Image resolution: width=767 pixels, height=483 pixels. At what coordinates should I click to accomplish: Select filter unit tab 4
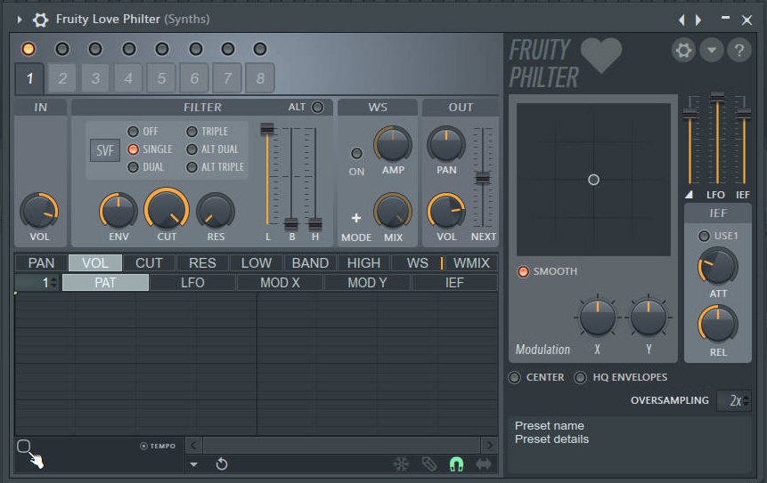128,78
